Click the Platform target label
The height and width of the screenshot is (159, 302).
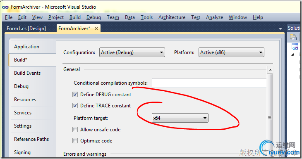click(x=91, y=118)
